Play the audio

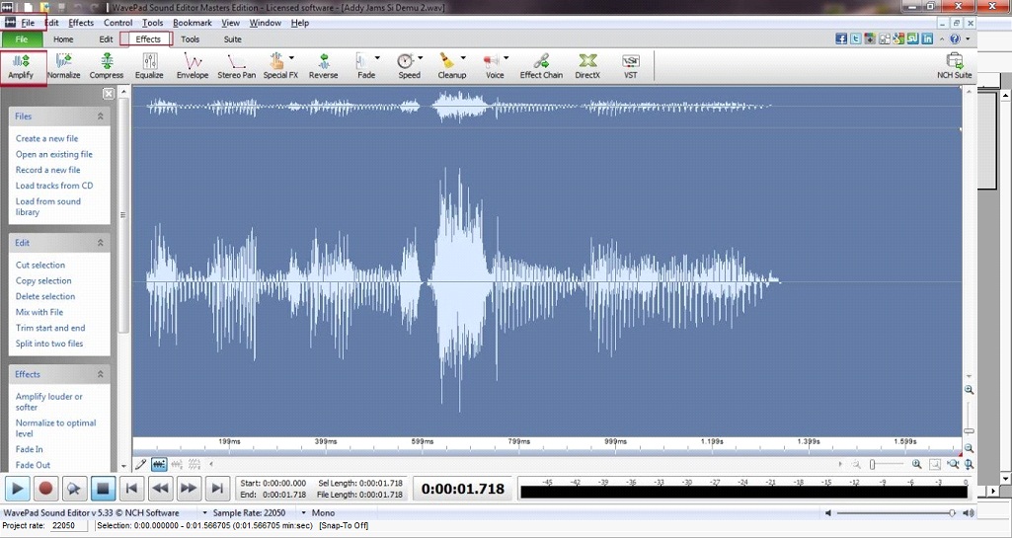(18, 489)
